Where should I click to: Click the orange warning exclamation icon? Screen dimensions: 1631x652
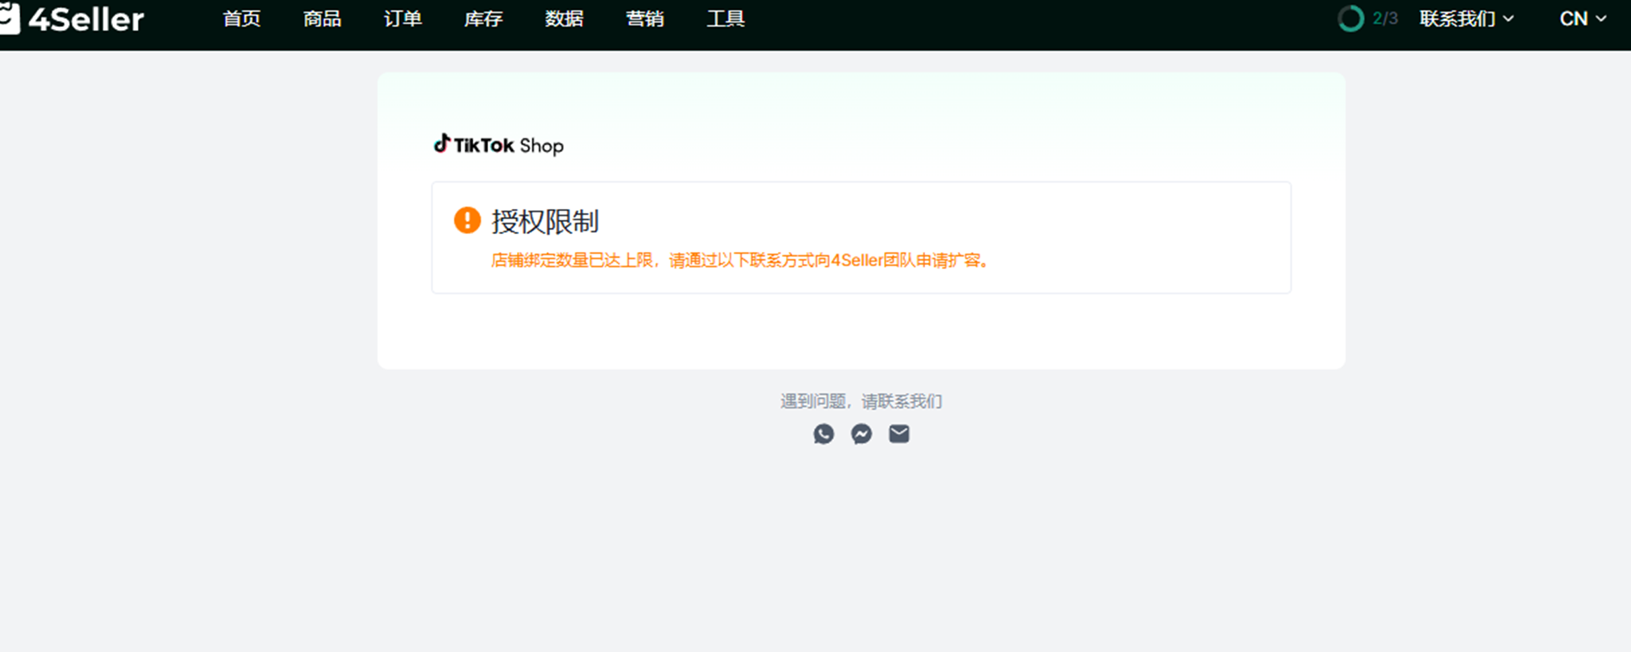point(467,220)
